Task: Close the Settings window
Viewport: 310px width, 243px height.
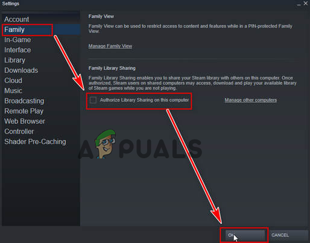Action: (306, 4)
